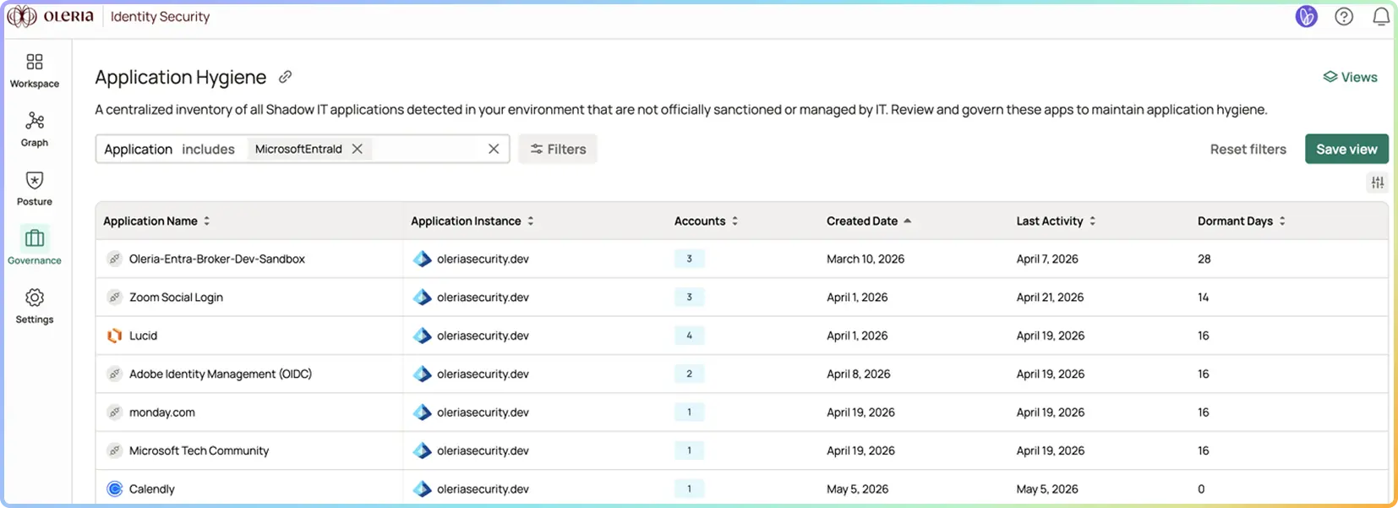This screenshot has width=1398, height=508.
Task: Click the Save view button
Action: [1346, 149]
